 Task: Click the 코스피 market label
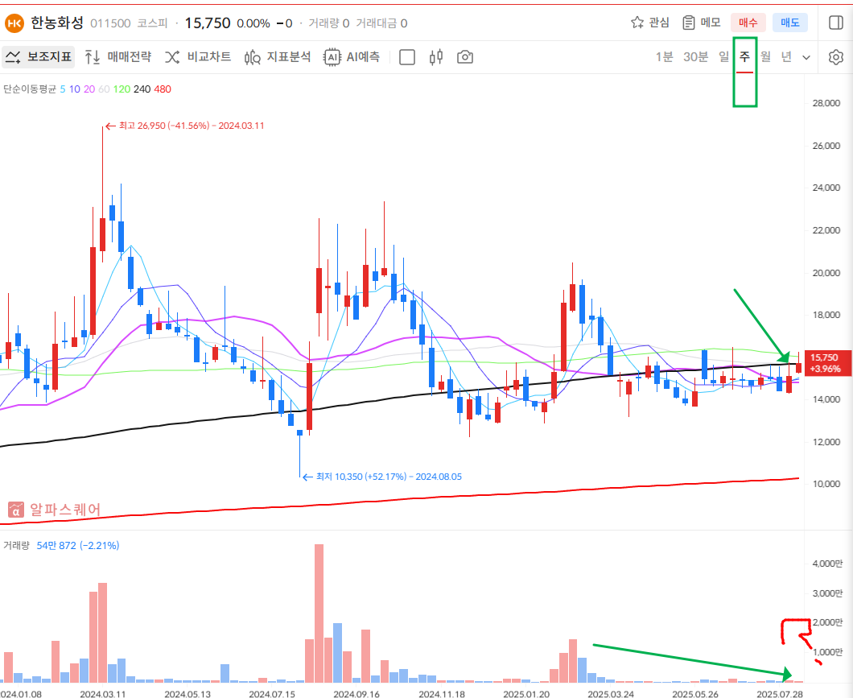[152, 23]
